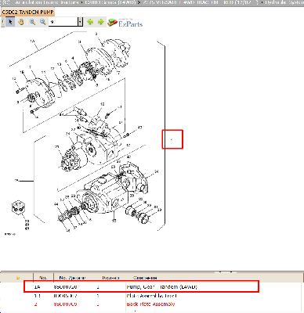The height and width of the screenshot is (313, 304).
Task: Collapse the toolbar using its left grip
Action: [x=2, y=22]
